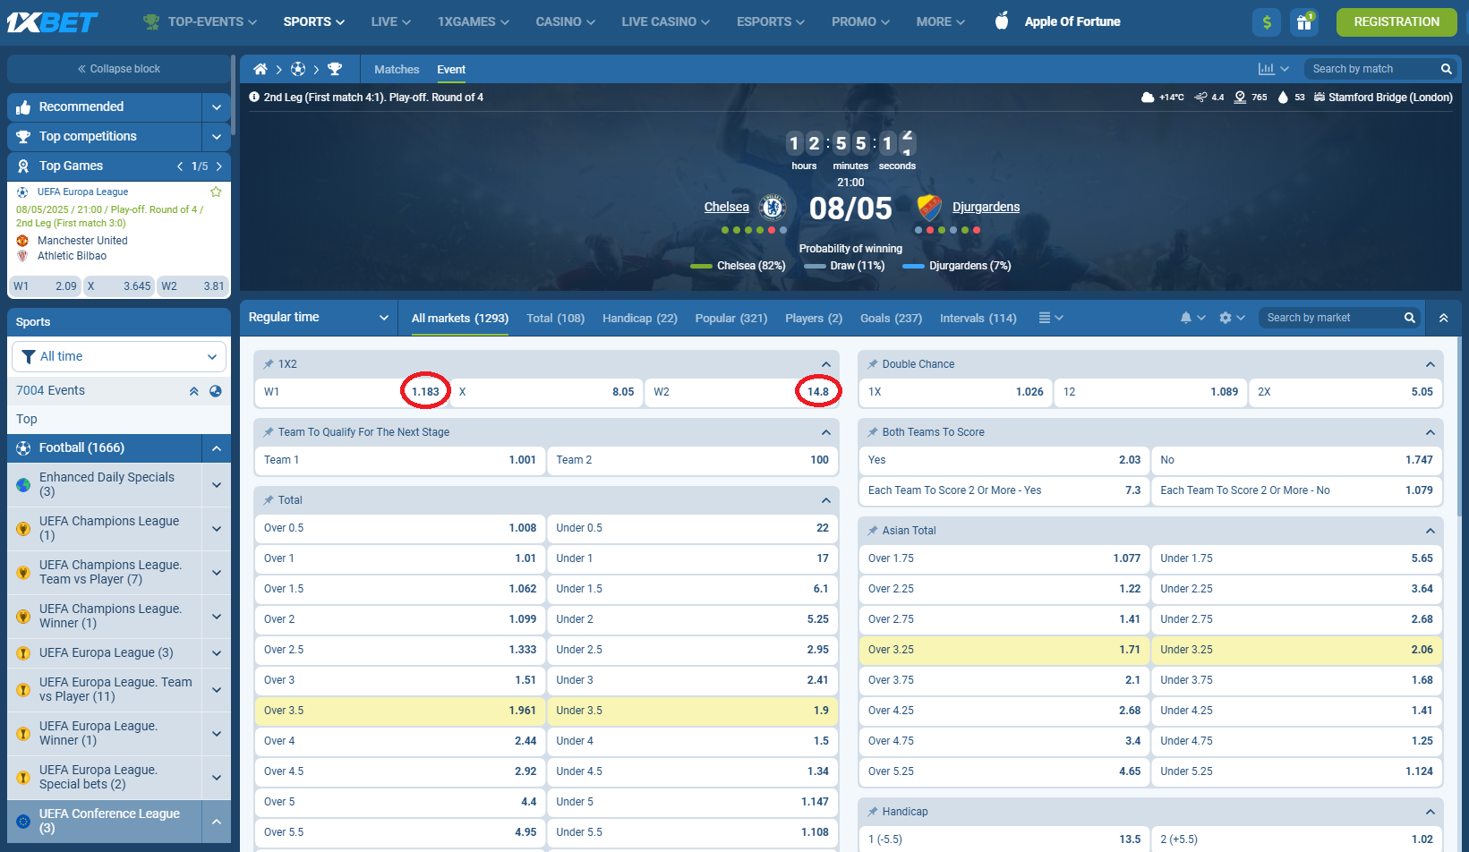The width and height of the screenshot is (1469, 852).
Task: Open the All time filter dropdown
Action: click(119, 356)
